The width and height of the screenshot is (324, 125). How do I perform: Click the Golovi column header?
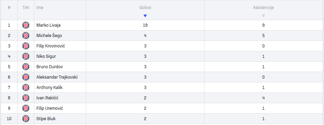145,8
